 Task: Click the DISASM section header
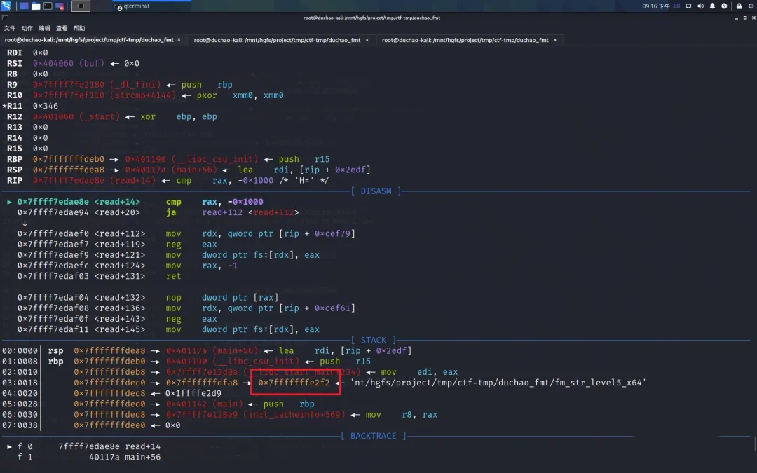point(376,191)
